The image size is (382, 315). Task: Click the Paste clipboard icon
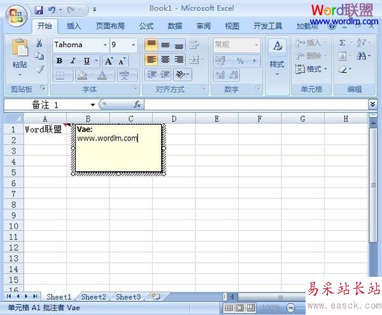20,48
